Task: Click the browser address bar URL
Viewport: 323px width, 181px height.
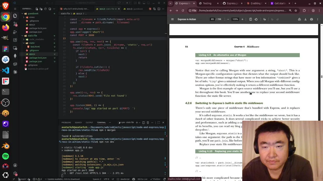Action: (242, 11)
